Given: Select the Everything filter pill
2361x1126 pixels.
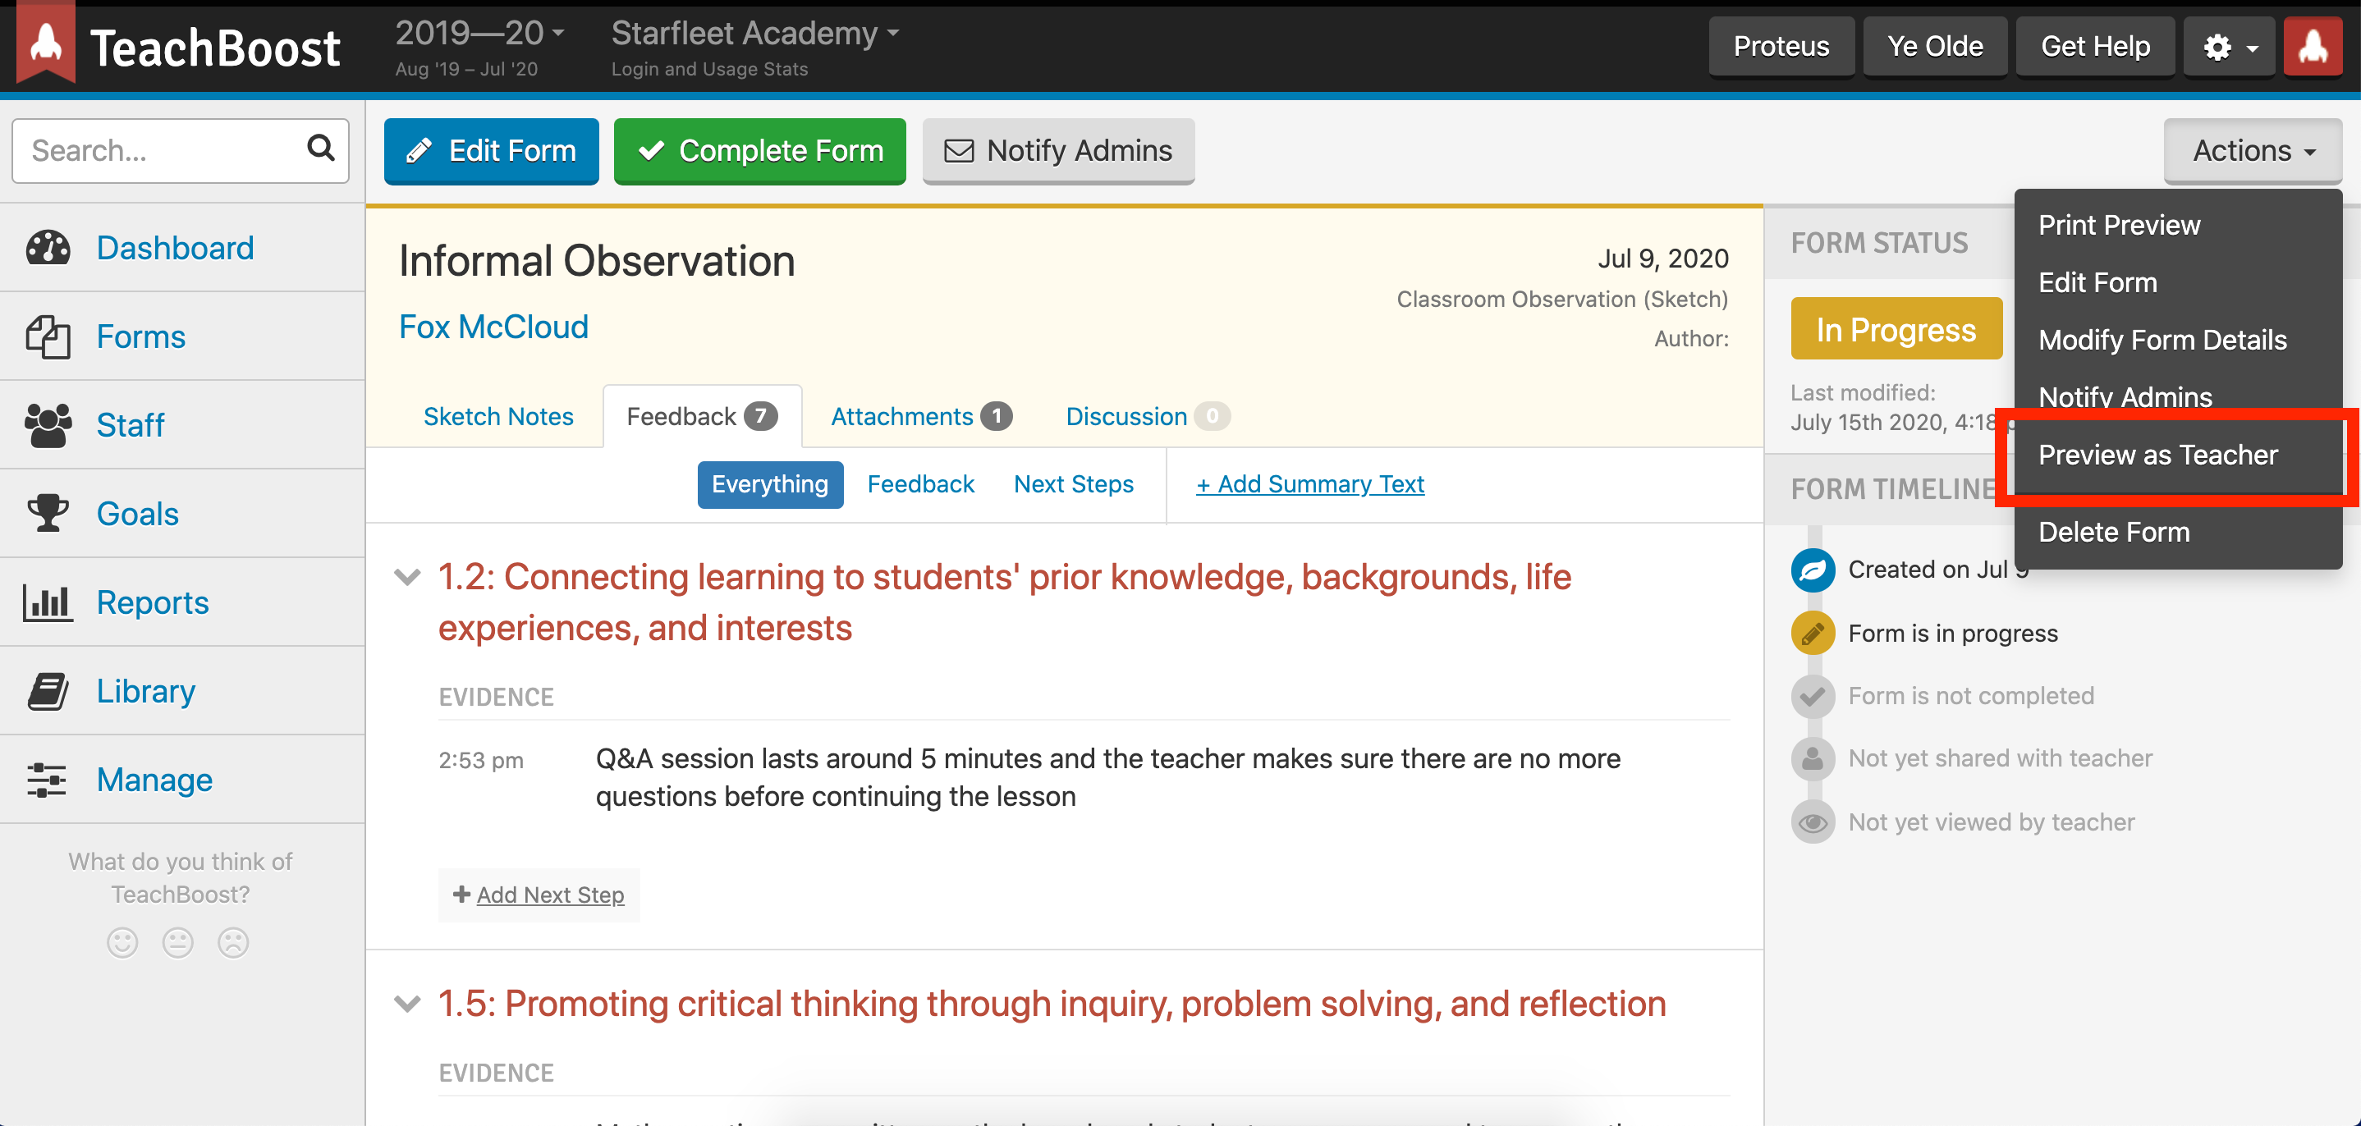Looking at the screenshot, I should tap(769, 483).
